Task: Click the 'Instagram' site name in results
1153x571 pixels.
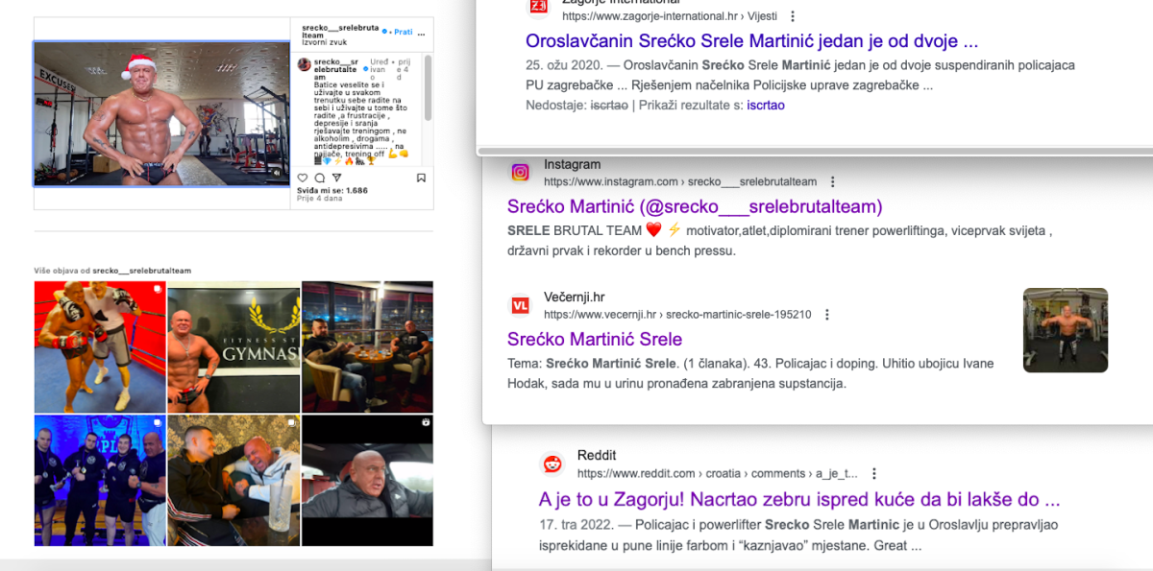Action: coord(572,164)
